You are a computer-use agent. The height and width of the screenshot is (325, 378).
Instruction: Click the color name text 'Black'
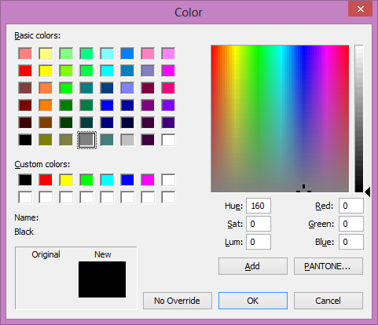pos(24,232)
